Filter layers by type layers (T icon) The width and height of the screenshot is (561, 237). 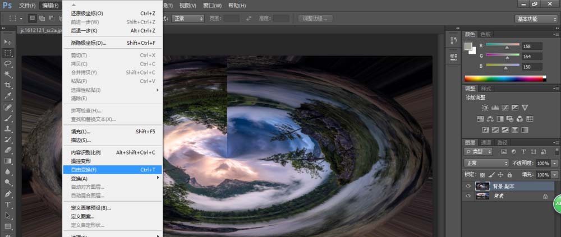(523, 152)
